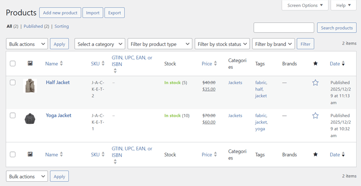
Task: Click the $60.00 sale price
Action: pyautogui.click(x=209, y=122)
